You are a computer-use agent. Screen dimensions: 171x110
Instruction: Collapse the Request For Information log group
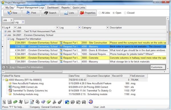8,39
